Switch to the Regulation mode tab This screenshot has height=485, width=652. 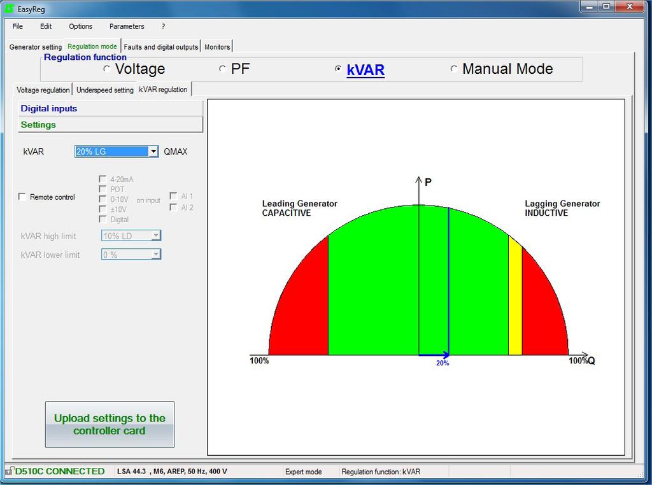[92, 46]
